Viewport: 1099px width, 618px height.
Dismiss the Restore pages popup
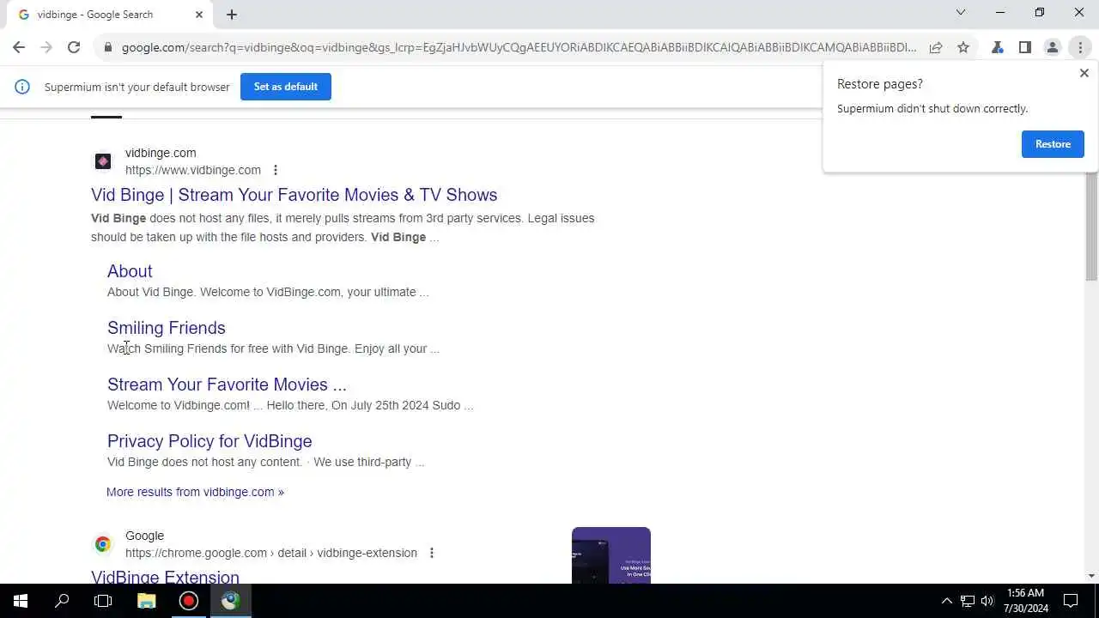point(1084,73)
